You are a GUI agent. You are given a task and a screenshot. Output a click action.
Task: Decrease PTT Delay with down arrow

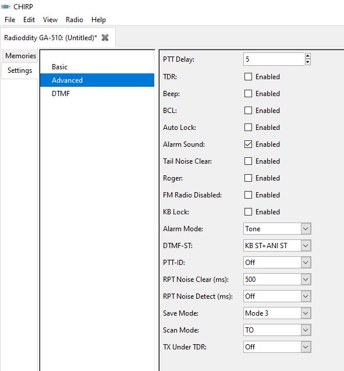[x=307, y=62]
